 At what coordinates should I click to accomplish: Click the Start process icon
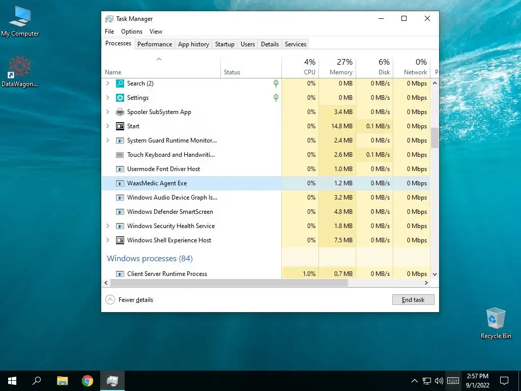click(120, 126)
